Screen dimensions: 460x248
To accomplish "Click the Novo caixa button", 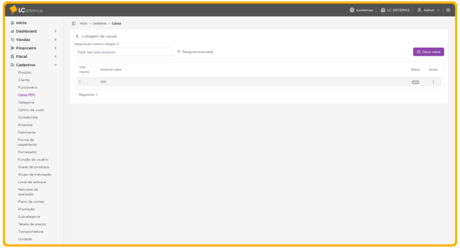I will point(428,52).
